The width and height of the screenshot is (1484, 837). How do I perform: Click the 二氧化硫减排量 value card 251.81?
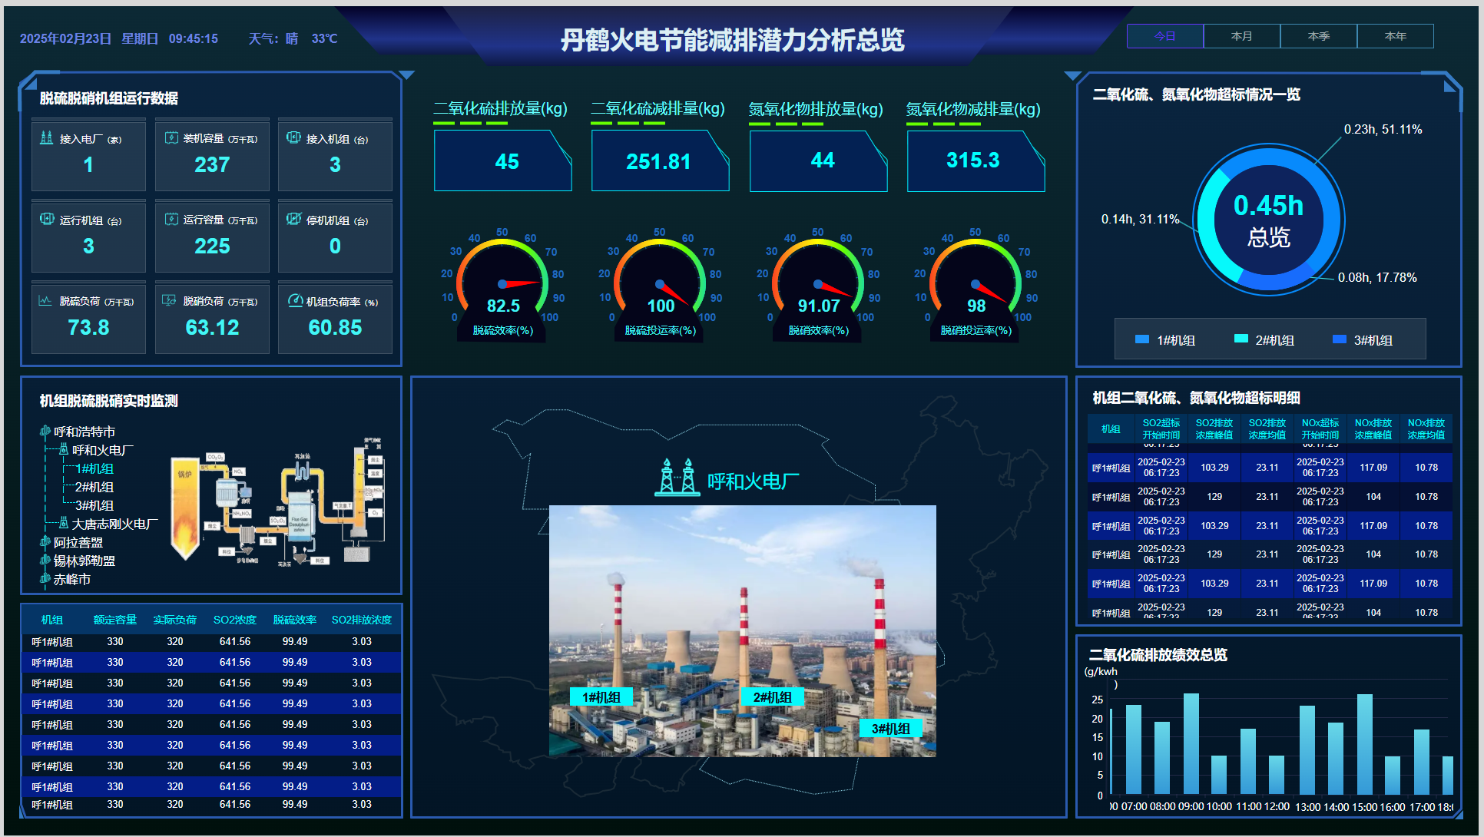pos(660,160)
